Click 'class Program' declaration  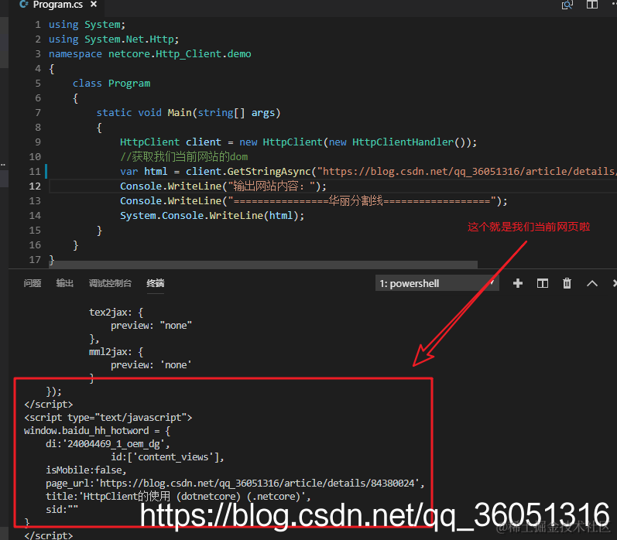coord(111,84)
